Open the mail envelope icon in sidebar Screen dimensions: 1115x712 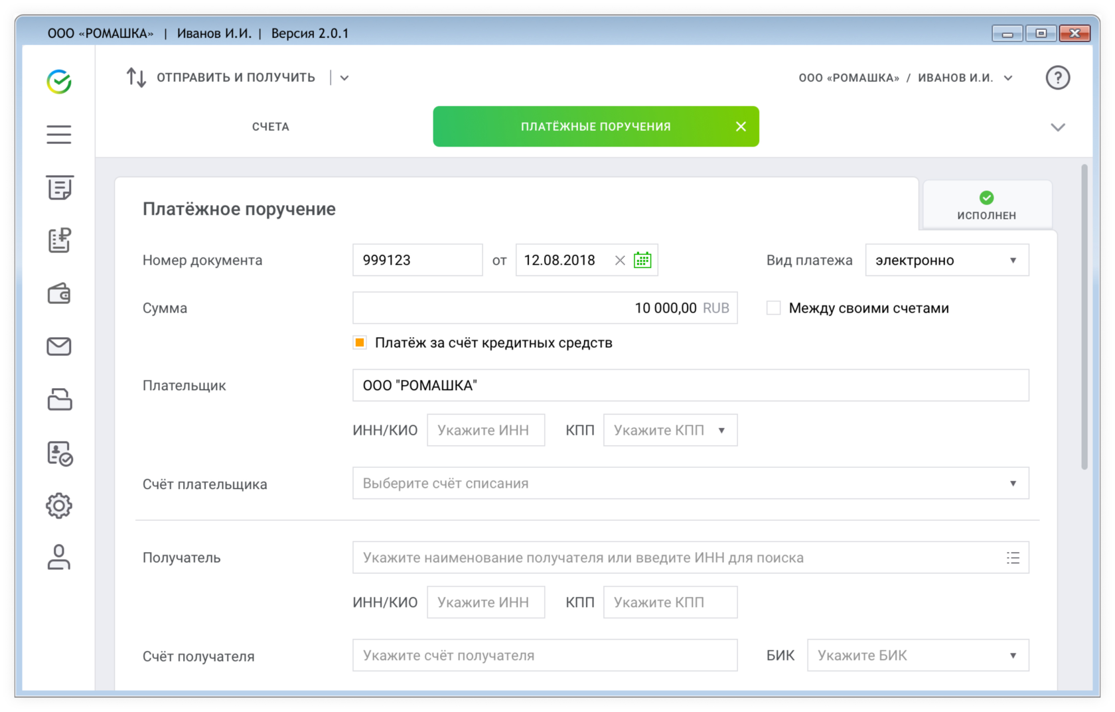58,346
